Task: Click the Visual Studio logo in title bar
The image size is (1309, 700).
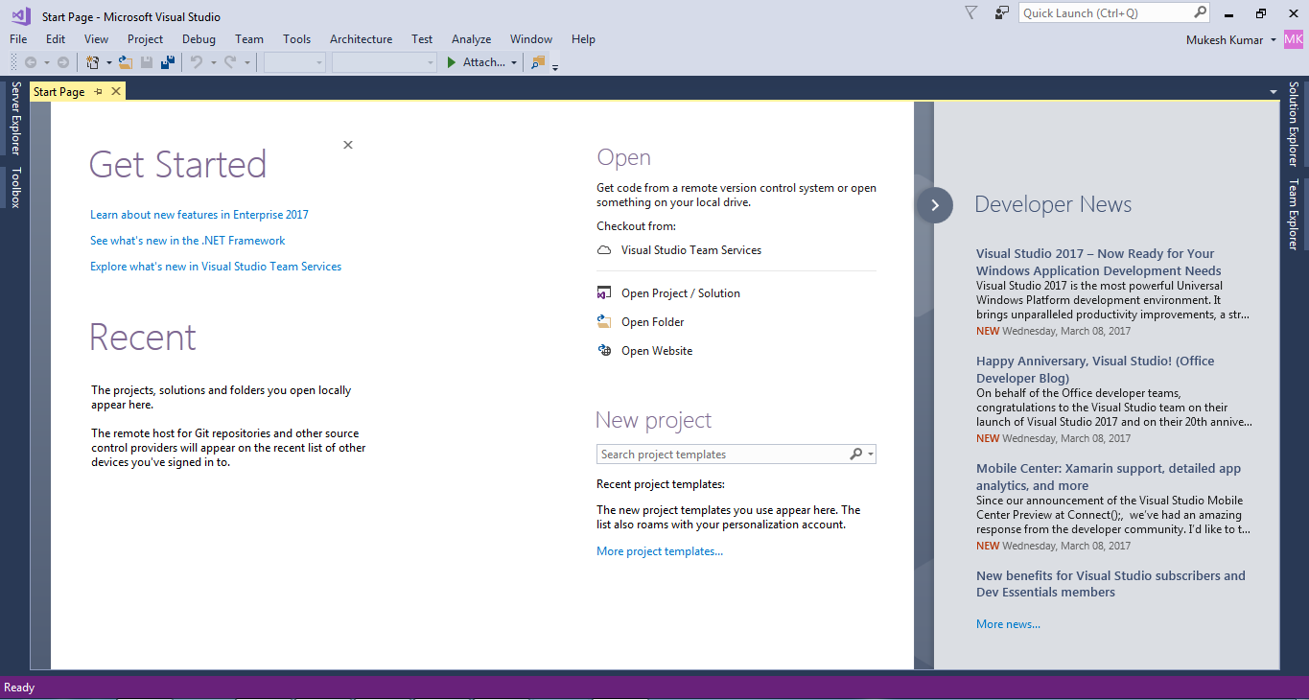Action: 20,15
